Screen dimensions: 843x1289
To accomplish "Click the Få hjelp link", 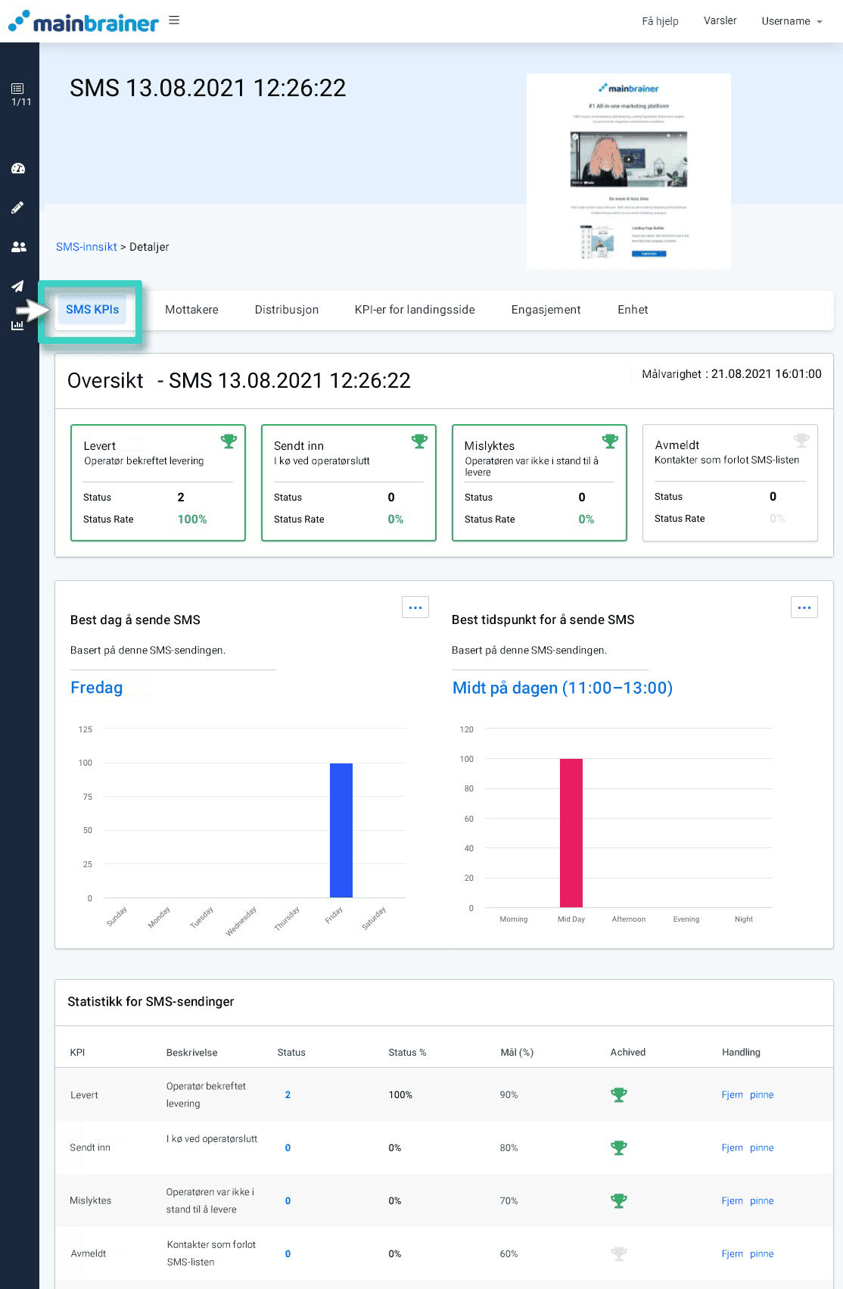I will point(660,21).
